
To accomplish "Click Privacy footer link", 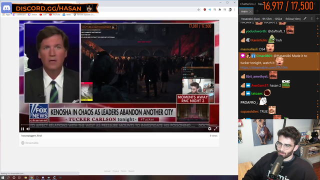I will click(115, 171).
